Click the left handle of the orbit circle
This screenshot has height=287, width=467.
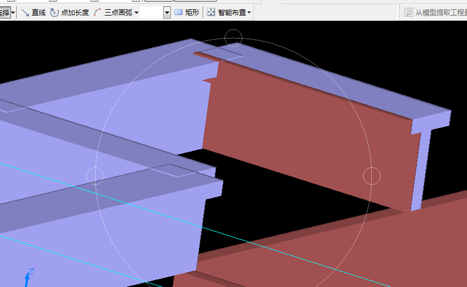pyautogui.click(x=95, y=176)
